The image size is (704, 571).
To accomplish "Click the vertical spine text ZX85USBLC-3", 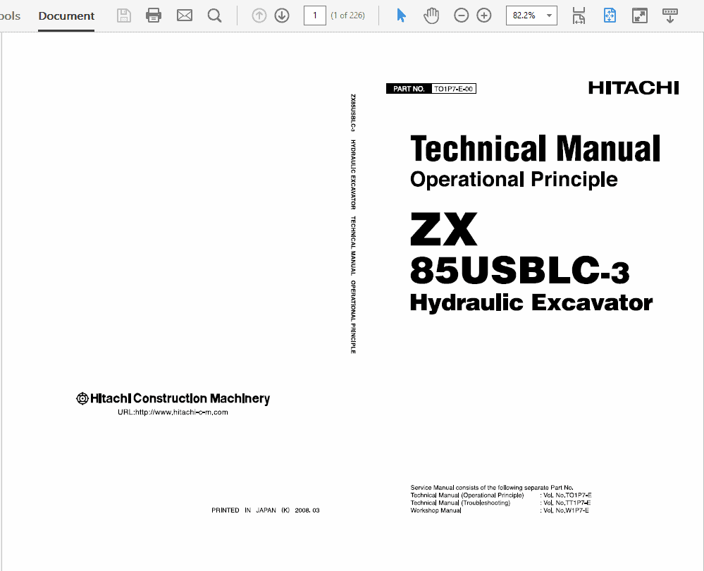I will point(353,113).
